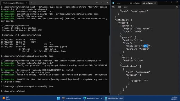Open the Windows Start menu

click(x=58, y=98)
